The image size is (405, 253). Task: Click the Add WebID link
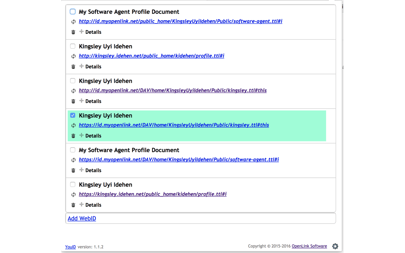coord(82,219)
